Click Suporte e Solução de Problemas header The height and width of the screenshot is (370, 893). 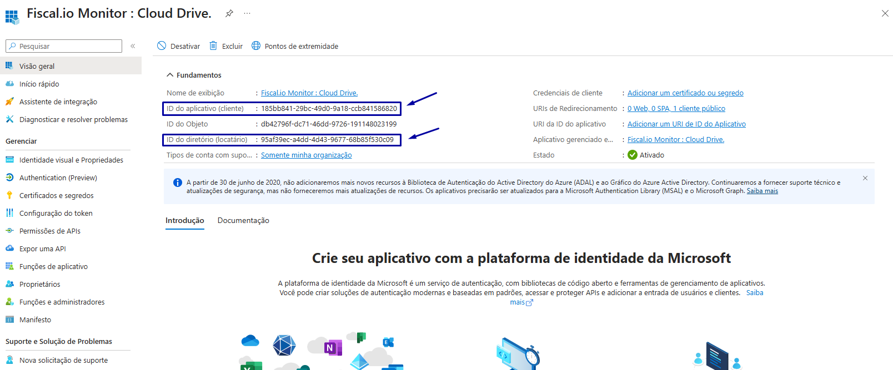point(59,342)
